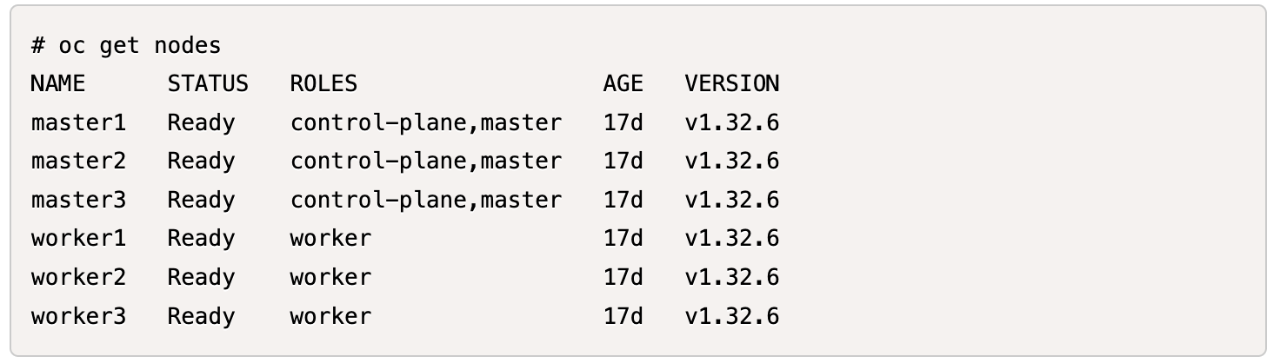Screen dimensions: 1280x363
Task: Click the STATUS column header
Action: [208, 84]
